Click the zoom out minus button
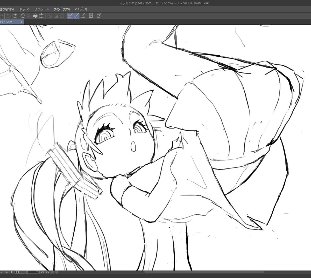This screenshot has width=311, height=278. coord(1,272)
